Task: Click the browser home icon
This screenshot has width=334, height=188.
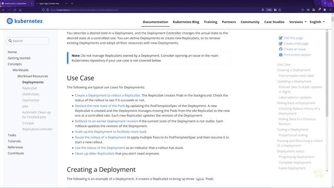Action: 20,10
